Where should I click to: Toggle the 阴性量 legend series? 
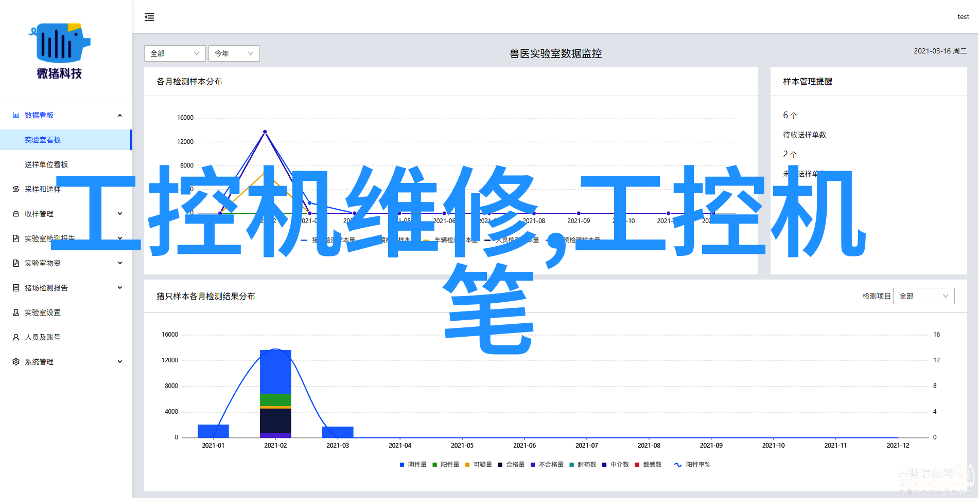coord(413,465)
